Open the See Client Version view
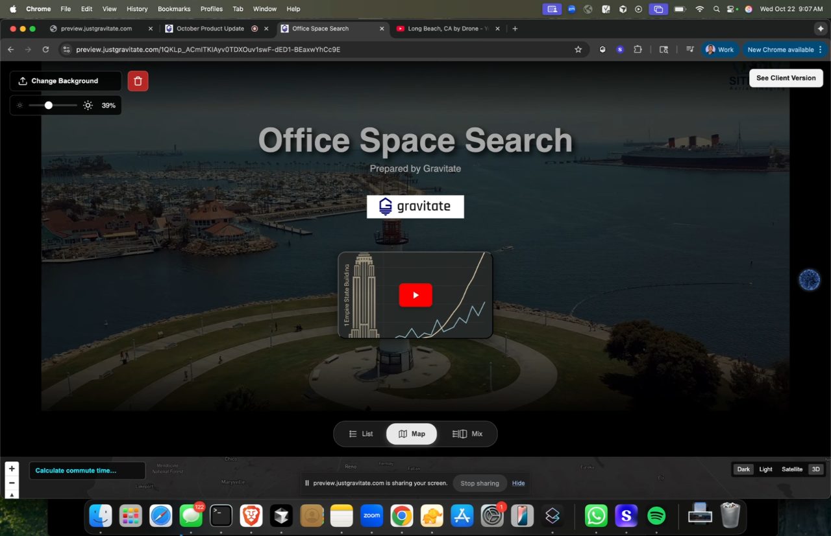The height and width of the screenshot is (536, 831). click(786, 78)
